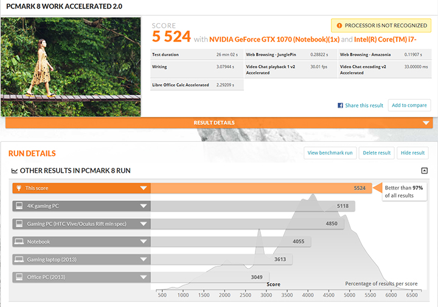Click the Office PC (2013) desktop icon
Screen dimensions: 438x307
(19, 277)
